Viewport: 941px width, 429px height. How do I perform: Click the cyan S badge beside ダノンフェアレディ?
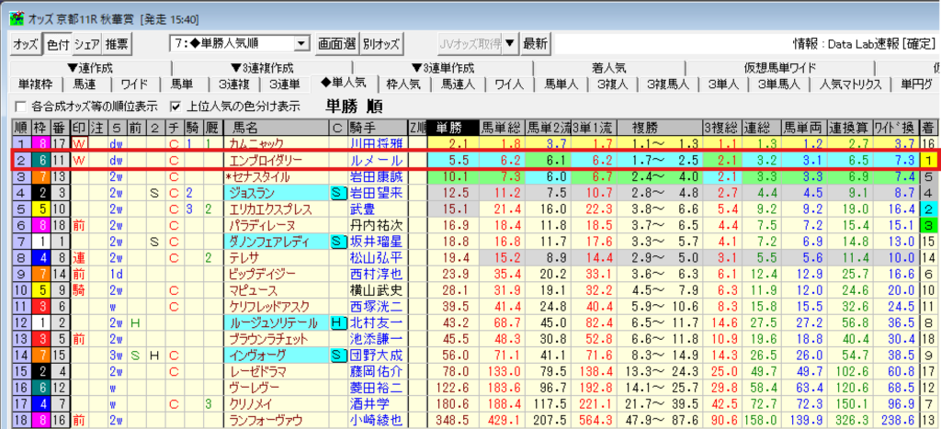pyautogui.click(x=337, y=242)
